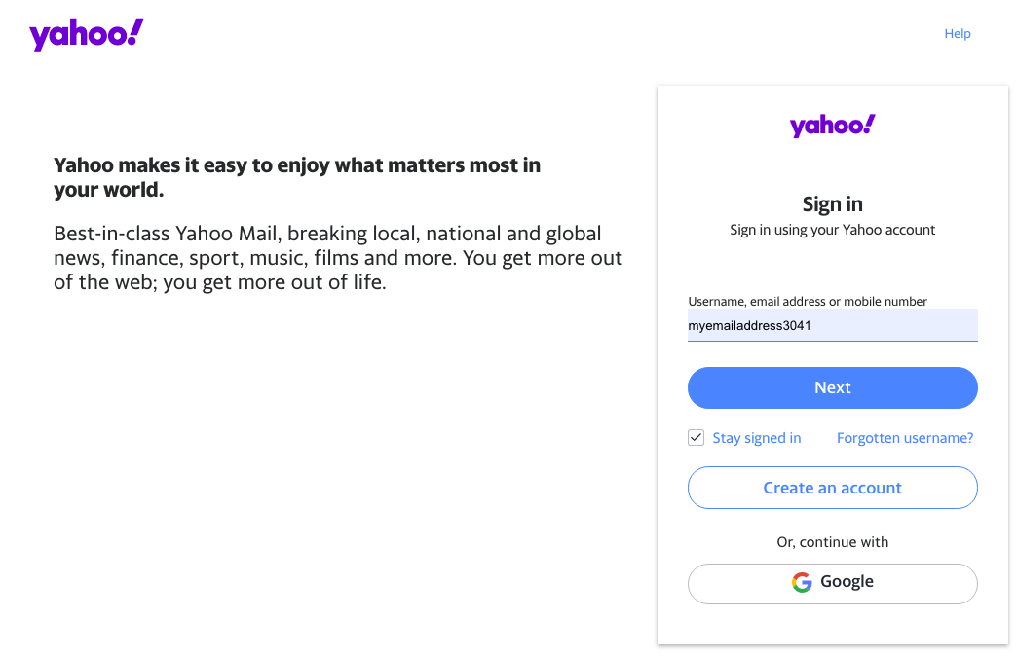Click the bold 'Yahoo makes it easy' headline
The width and height of the screenshot is (1017, 657).
[x=297, y=177]
